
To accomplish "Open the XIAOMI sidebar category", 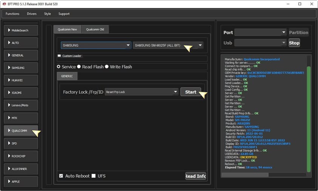I will click(21, 93).
